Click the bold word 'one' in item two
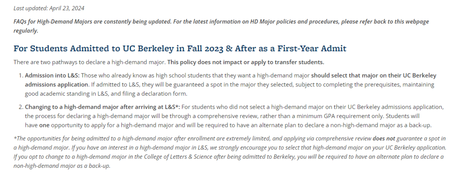The image size is (457, 175). (44, 125)
